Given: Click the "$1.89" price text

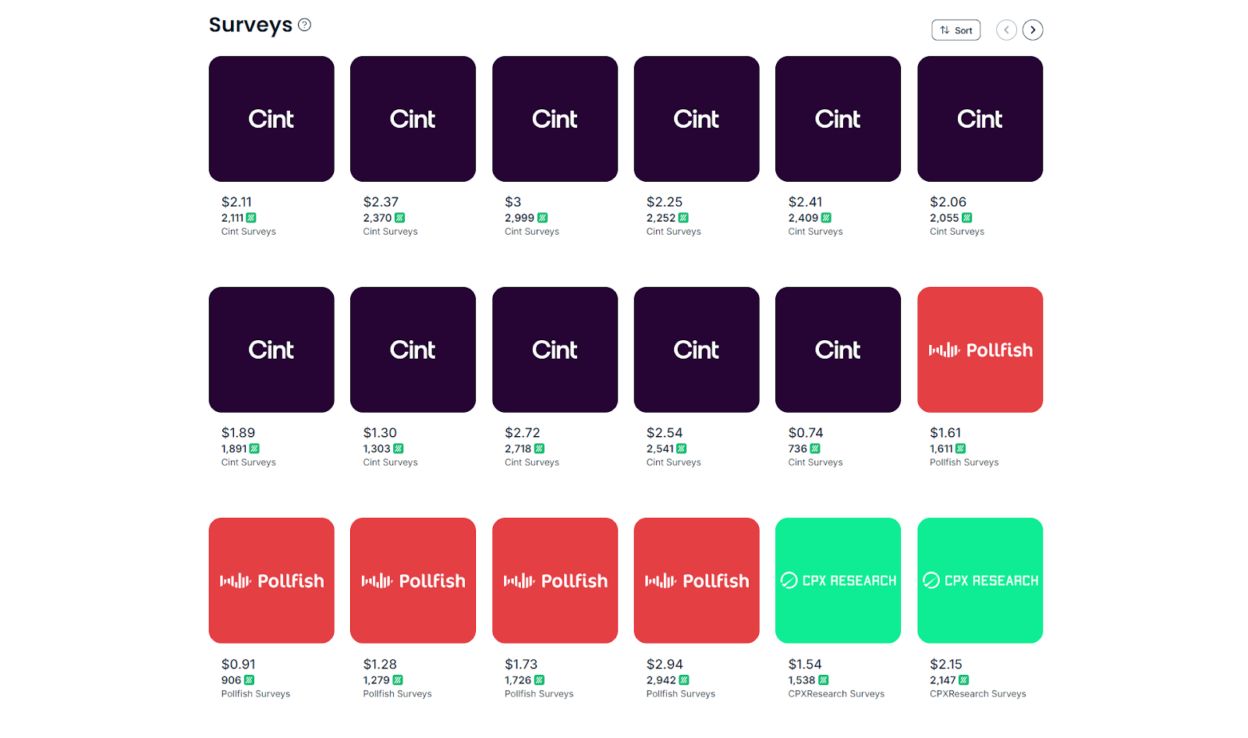Looking at the screenshot, I should tap(238, 433).
